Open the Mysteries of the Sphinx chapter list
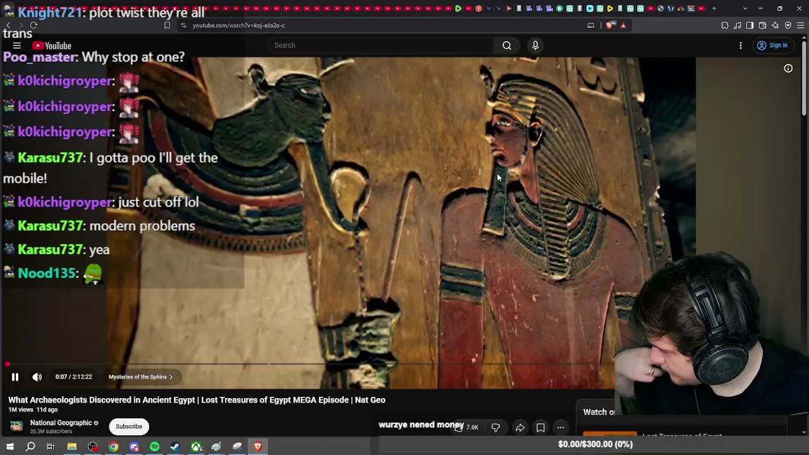The width and height of the screenshot is (809, 455). point(140,377)
